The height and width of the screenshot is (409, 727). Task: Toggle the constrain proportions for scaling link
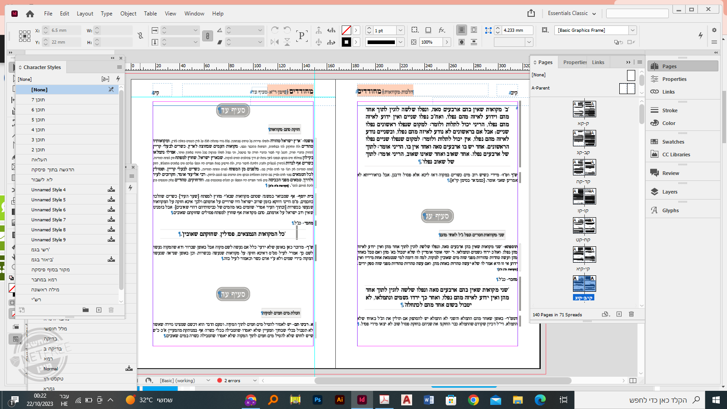(207, 36)
